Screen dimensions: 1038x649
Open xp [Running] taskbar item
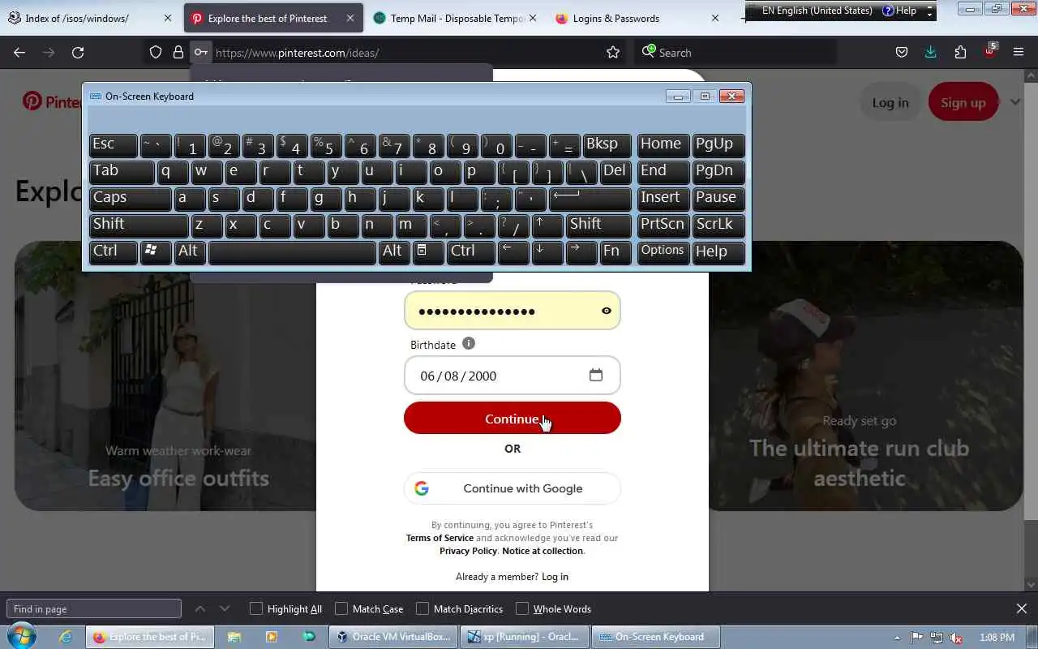tap(525, 637)
